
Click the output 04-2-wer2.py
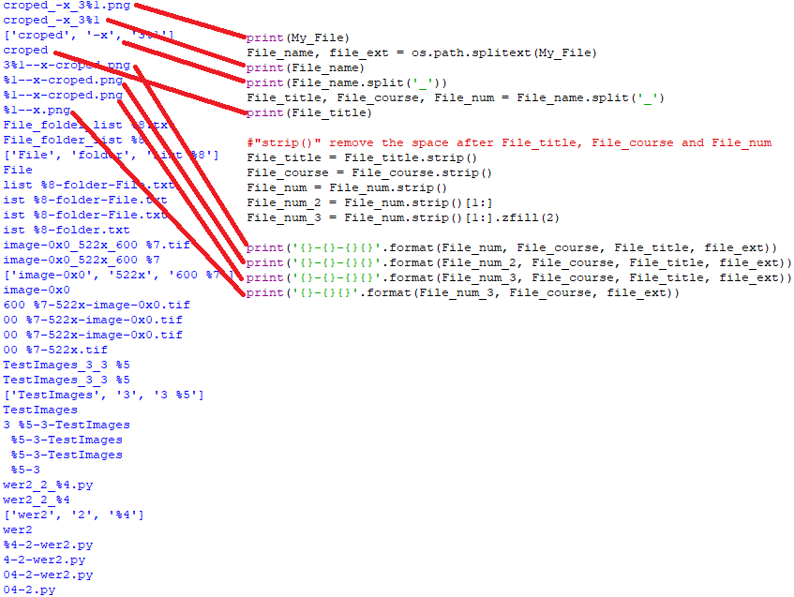pyautogui.click(x=48, y=575)
